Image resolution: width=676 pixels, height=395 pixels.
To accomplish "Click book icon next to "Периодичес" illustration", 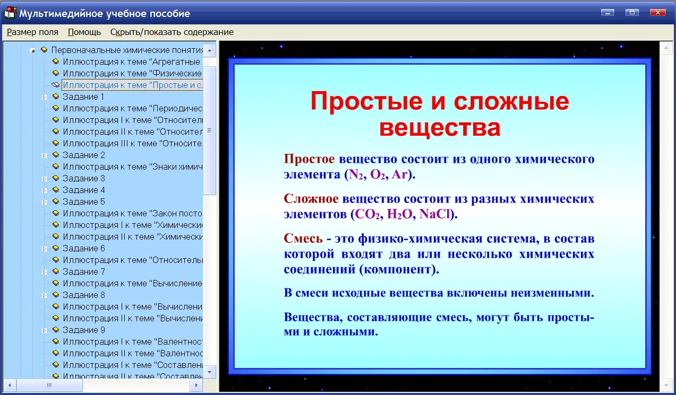I will pyautogui.click(x=55, y=109).
